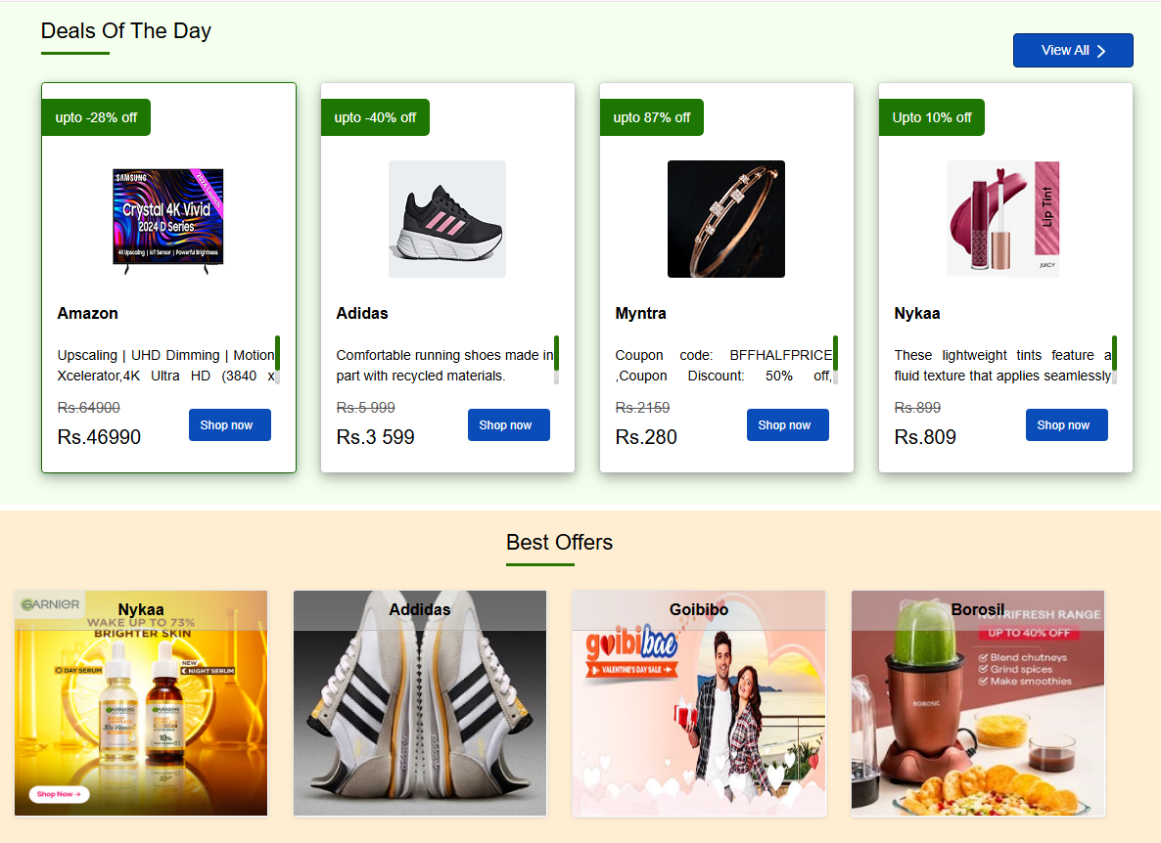Open the Adidas running shoe image

[447, 219]
